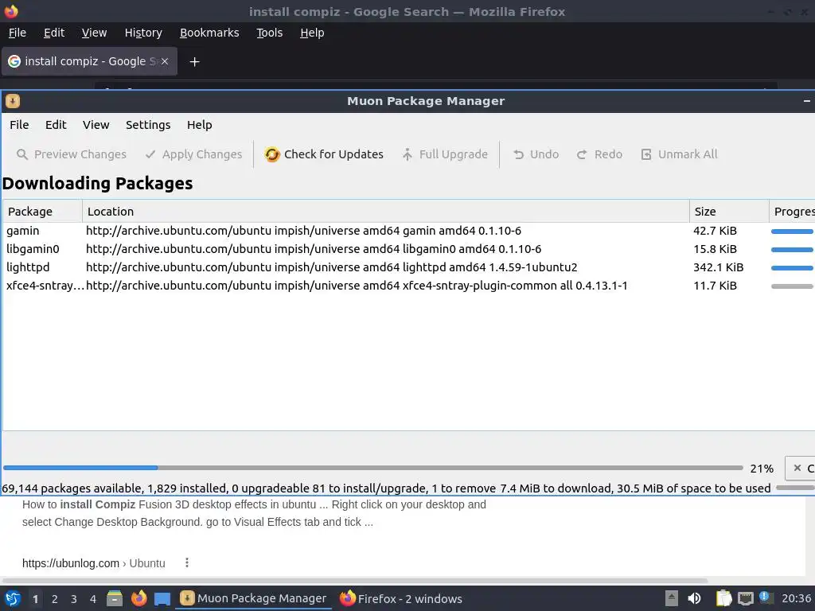Screen dimensions: 815x611
Task: Click the gamin download location URL
Action: pyautogui.click(x=303, y=231)
